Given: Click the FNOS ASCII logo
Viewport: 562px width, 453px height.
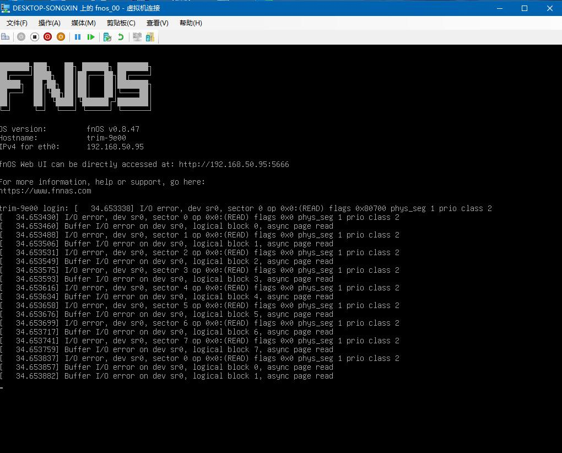Looking at the screenshot, I should coord(75,86).
